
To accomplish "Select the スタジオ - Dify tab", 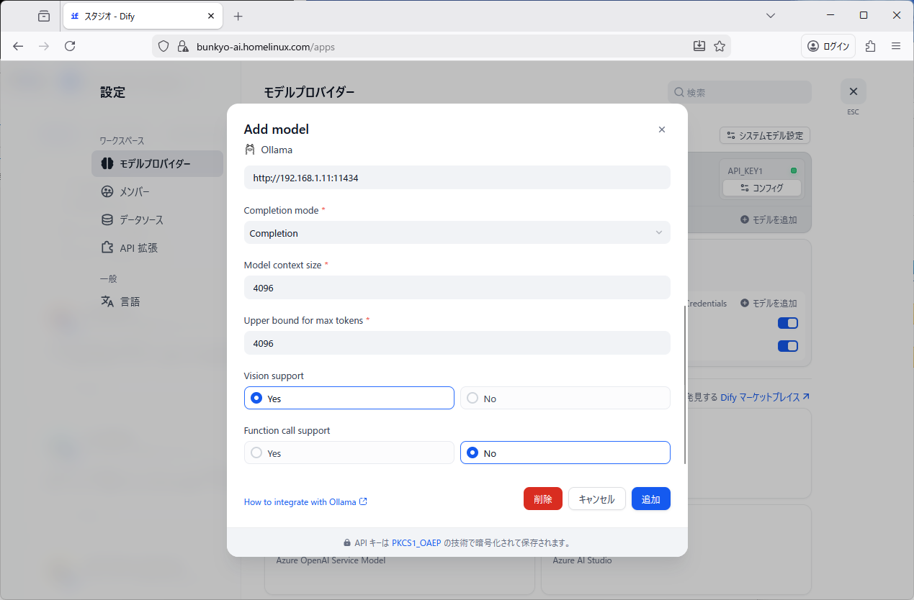I will pos(143,16).
